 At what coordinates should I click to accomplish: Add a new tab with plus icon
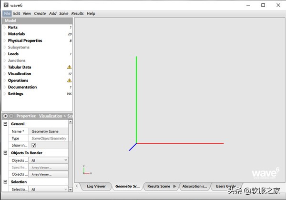[77, 186]
